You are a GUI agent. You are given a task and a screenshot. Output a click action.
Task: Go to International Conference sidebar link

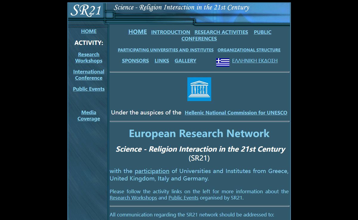coord(89,75)
